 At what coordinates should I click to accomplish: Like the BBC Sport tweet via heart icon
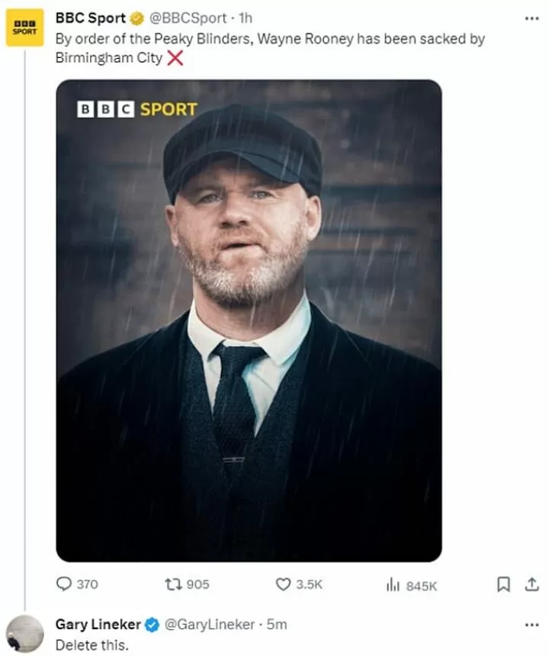pos(283,584)
